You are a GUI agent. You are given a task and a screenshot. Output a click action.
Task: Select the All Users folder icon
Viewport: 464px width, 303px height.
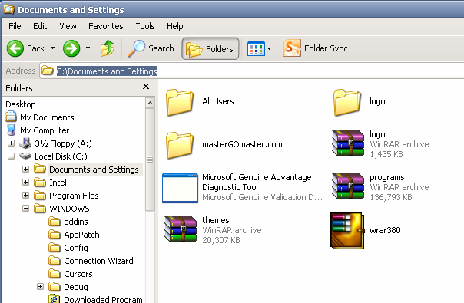click(180, 102)
